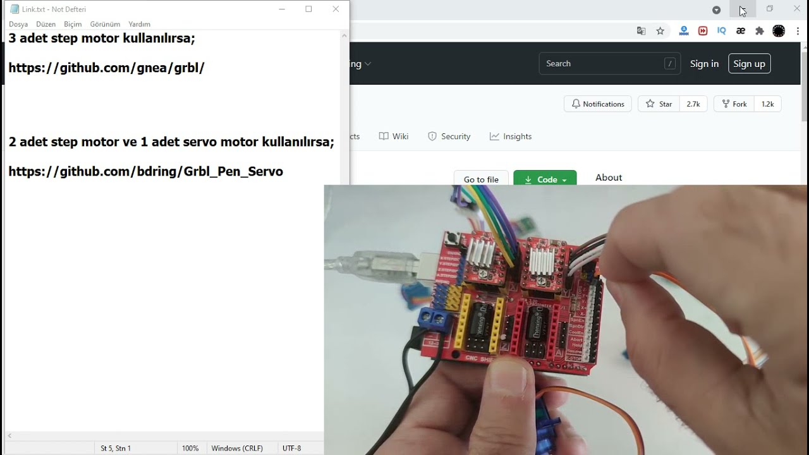Open the red fast-forward extension icon

pyautogui.click(x=703, y=31)
